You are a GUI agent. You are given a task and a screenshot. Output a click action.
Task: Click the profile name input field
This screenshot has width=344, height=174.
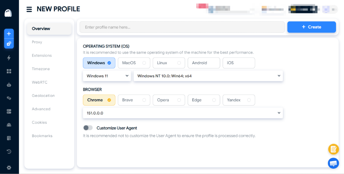[182, 27]
